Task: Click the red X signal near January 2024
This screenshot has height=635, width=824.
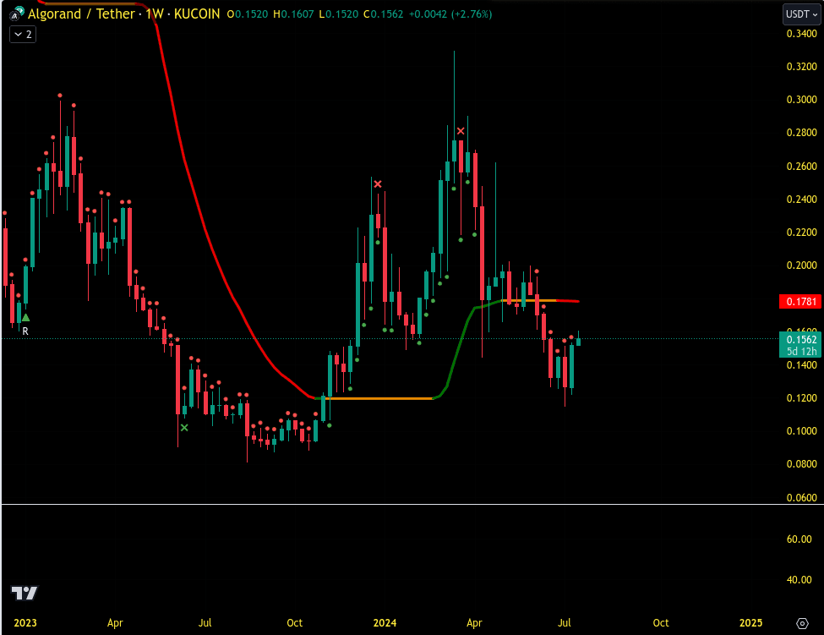Action: click(x=378, y=184)
